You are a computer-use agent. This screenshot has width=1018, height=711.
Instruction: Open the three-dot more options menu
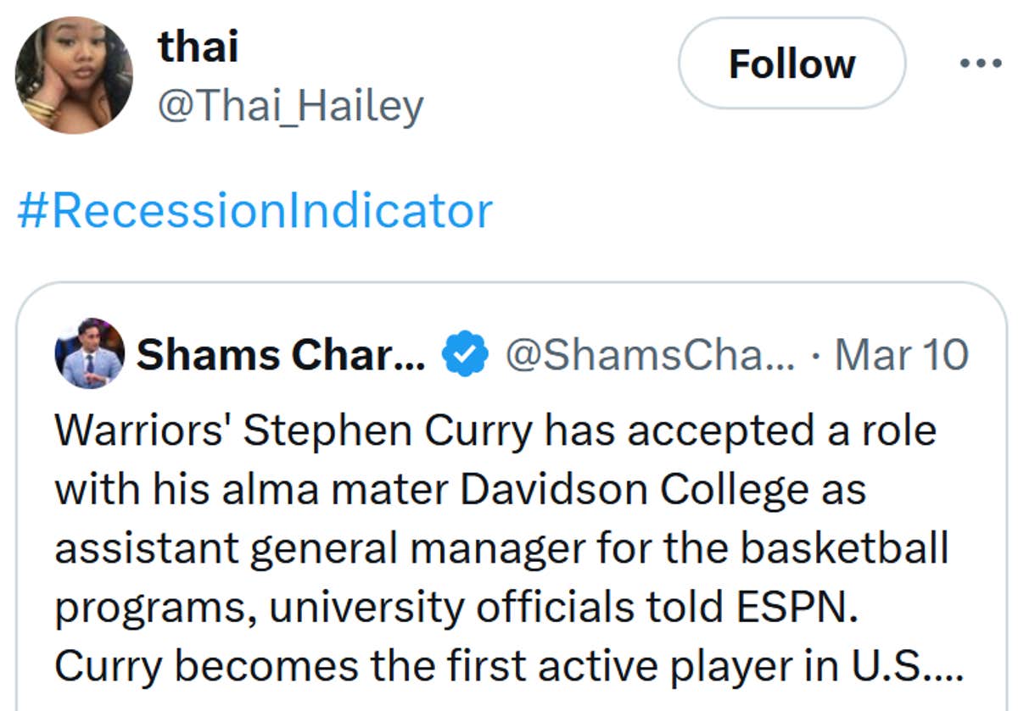click(x=980, y=64)
